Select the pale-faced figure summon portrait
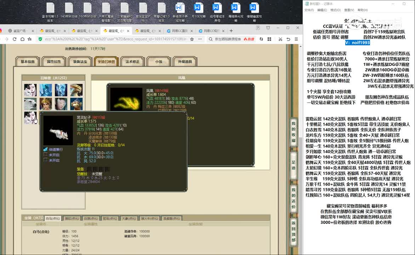Image resolution: width=415 pixels, height=255 pixels. point(61,104)
